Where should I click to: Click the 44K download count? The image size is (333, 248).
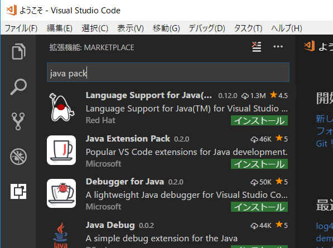tap(261, 225)
